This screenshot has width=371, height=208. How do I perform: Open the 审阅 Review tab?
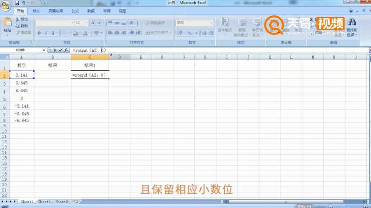point(107,11)
